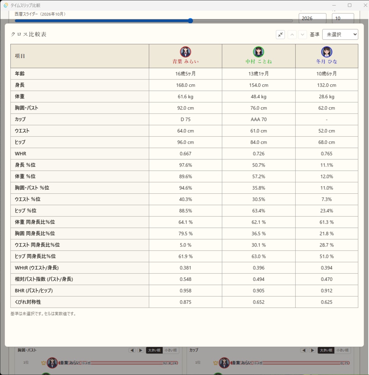Screen dimensions: 369x375
Task: Switch 胸囲・バスト ranking to 大きい順
Action: click(154, 350)
